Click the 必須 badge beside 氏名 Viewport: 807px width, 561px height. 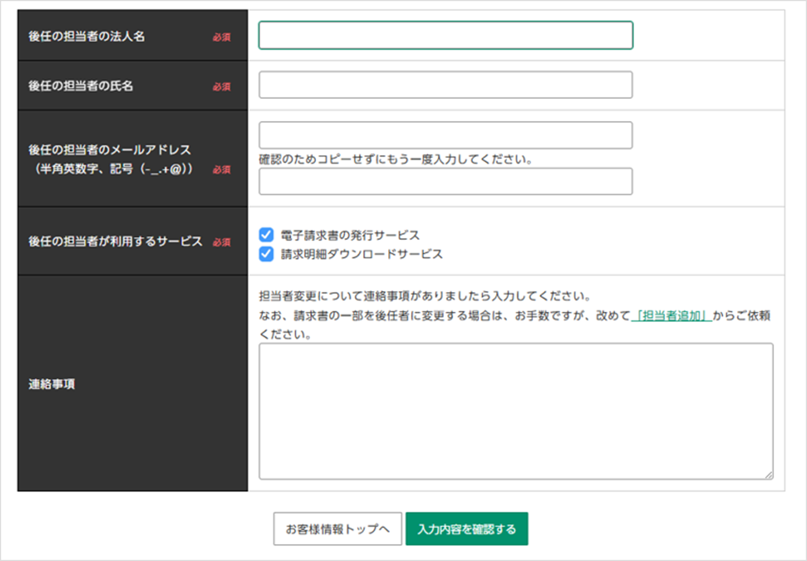pos(222,87)
